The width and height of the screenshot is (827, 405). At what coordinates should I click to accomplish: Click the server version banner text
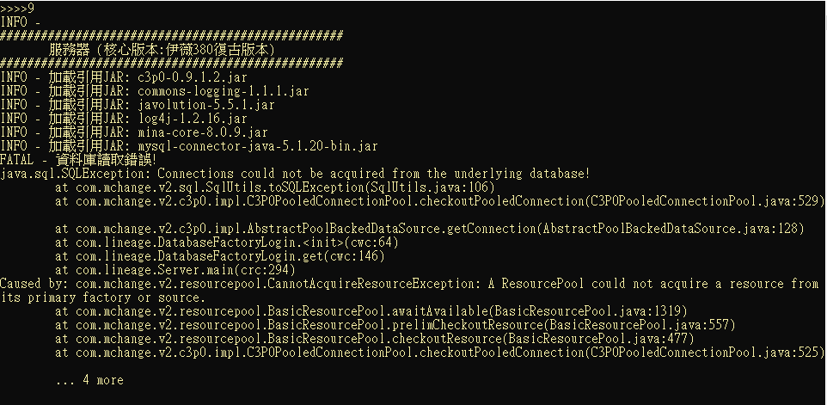coord(162,50)
